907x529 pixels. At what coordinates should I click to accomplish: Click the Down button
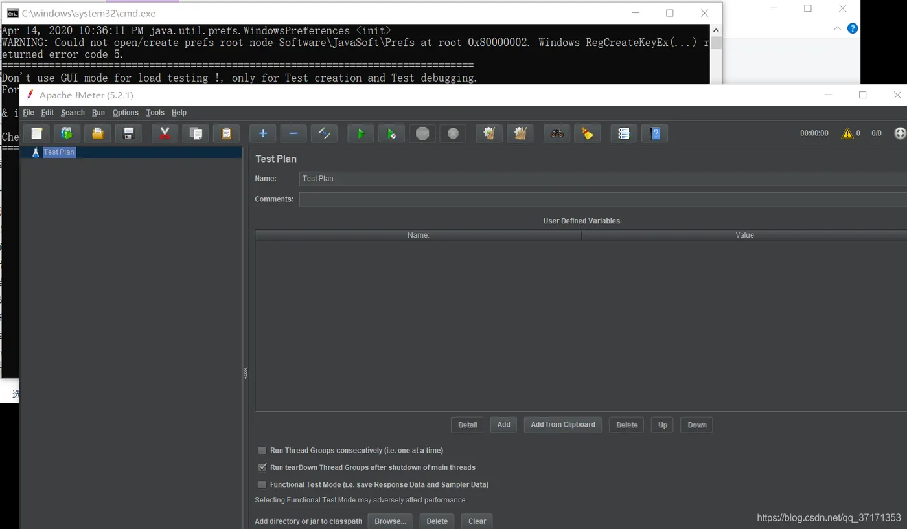point(696,425)
